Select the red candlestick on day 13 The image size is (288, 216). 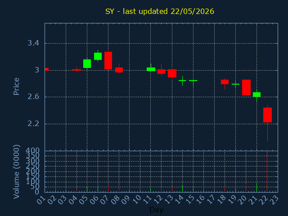[x=172, y=73]
